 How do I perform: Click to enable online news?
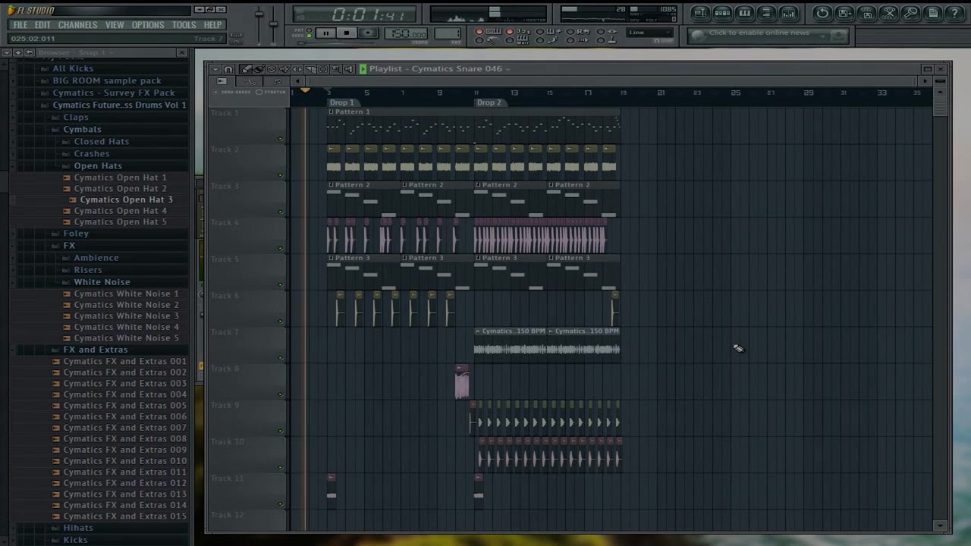tap(759, 33)
